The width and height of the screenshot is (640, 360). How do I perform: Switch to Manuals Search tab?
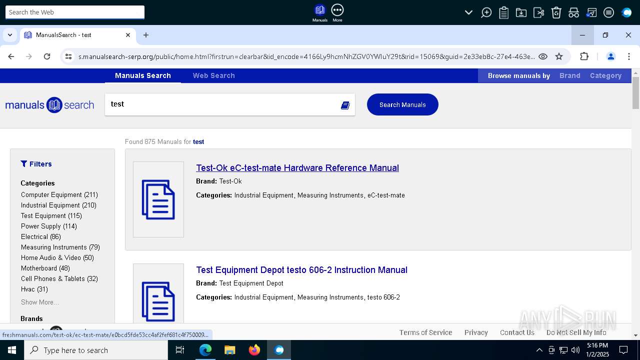[x=143, y=75]
